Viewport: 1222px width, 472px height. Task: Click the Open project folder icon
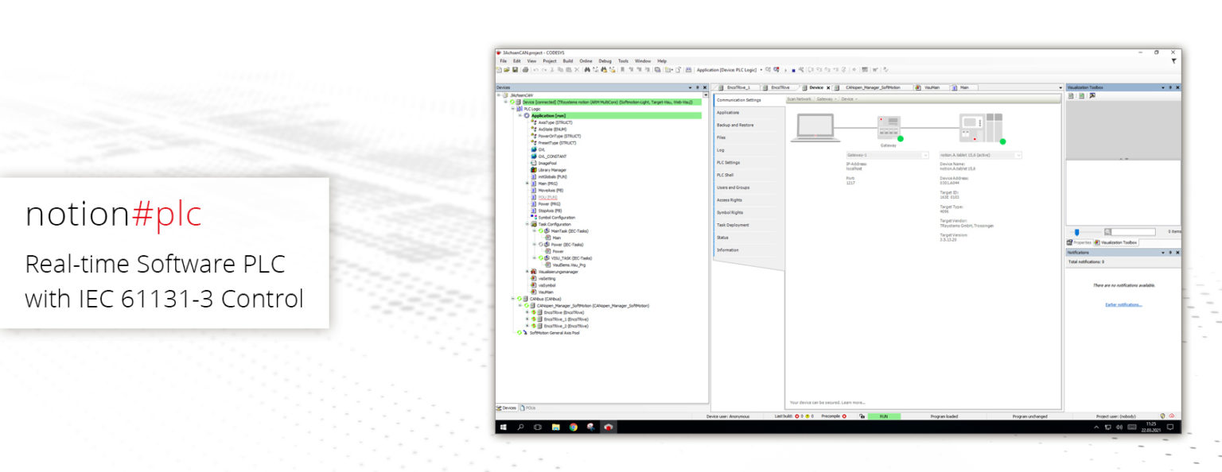pyautogui.click(x=507, y=70)
